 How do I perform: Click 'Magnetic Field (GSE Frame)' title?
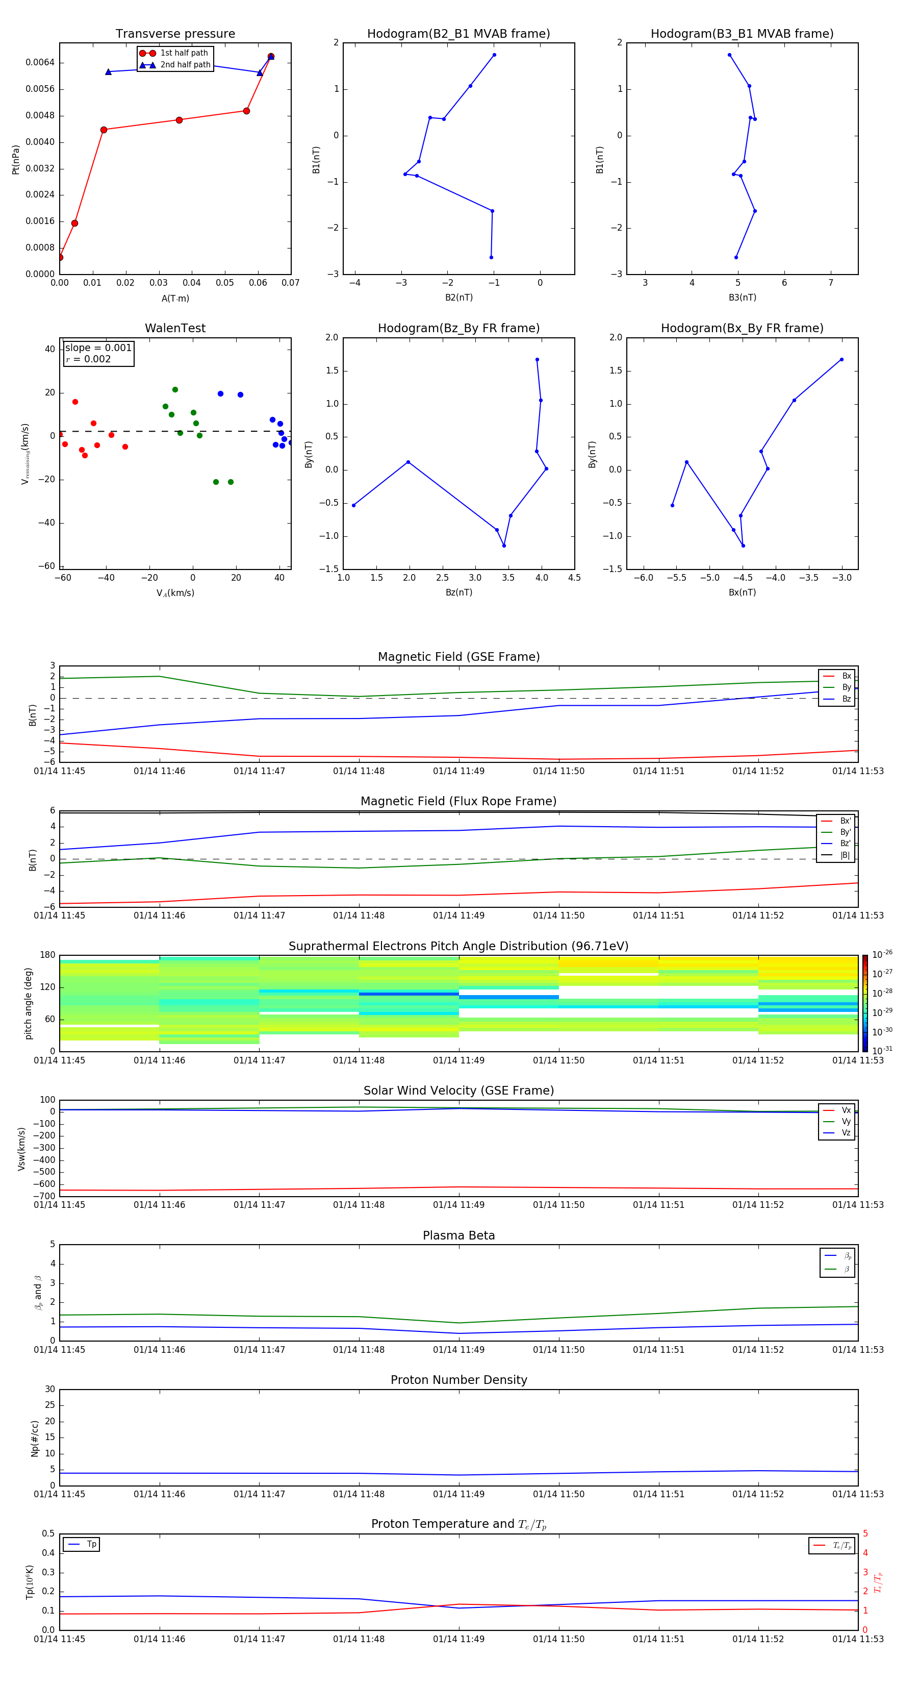pos(458,657)
